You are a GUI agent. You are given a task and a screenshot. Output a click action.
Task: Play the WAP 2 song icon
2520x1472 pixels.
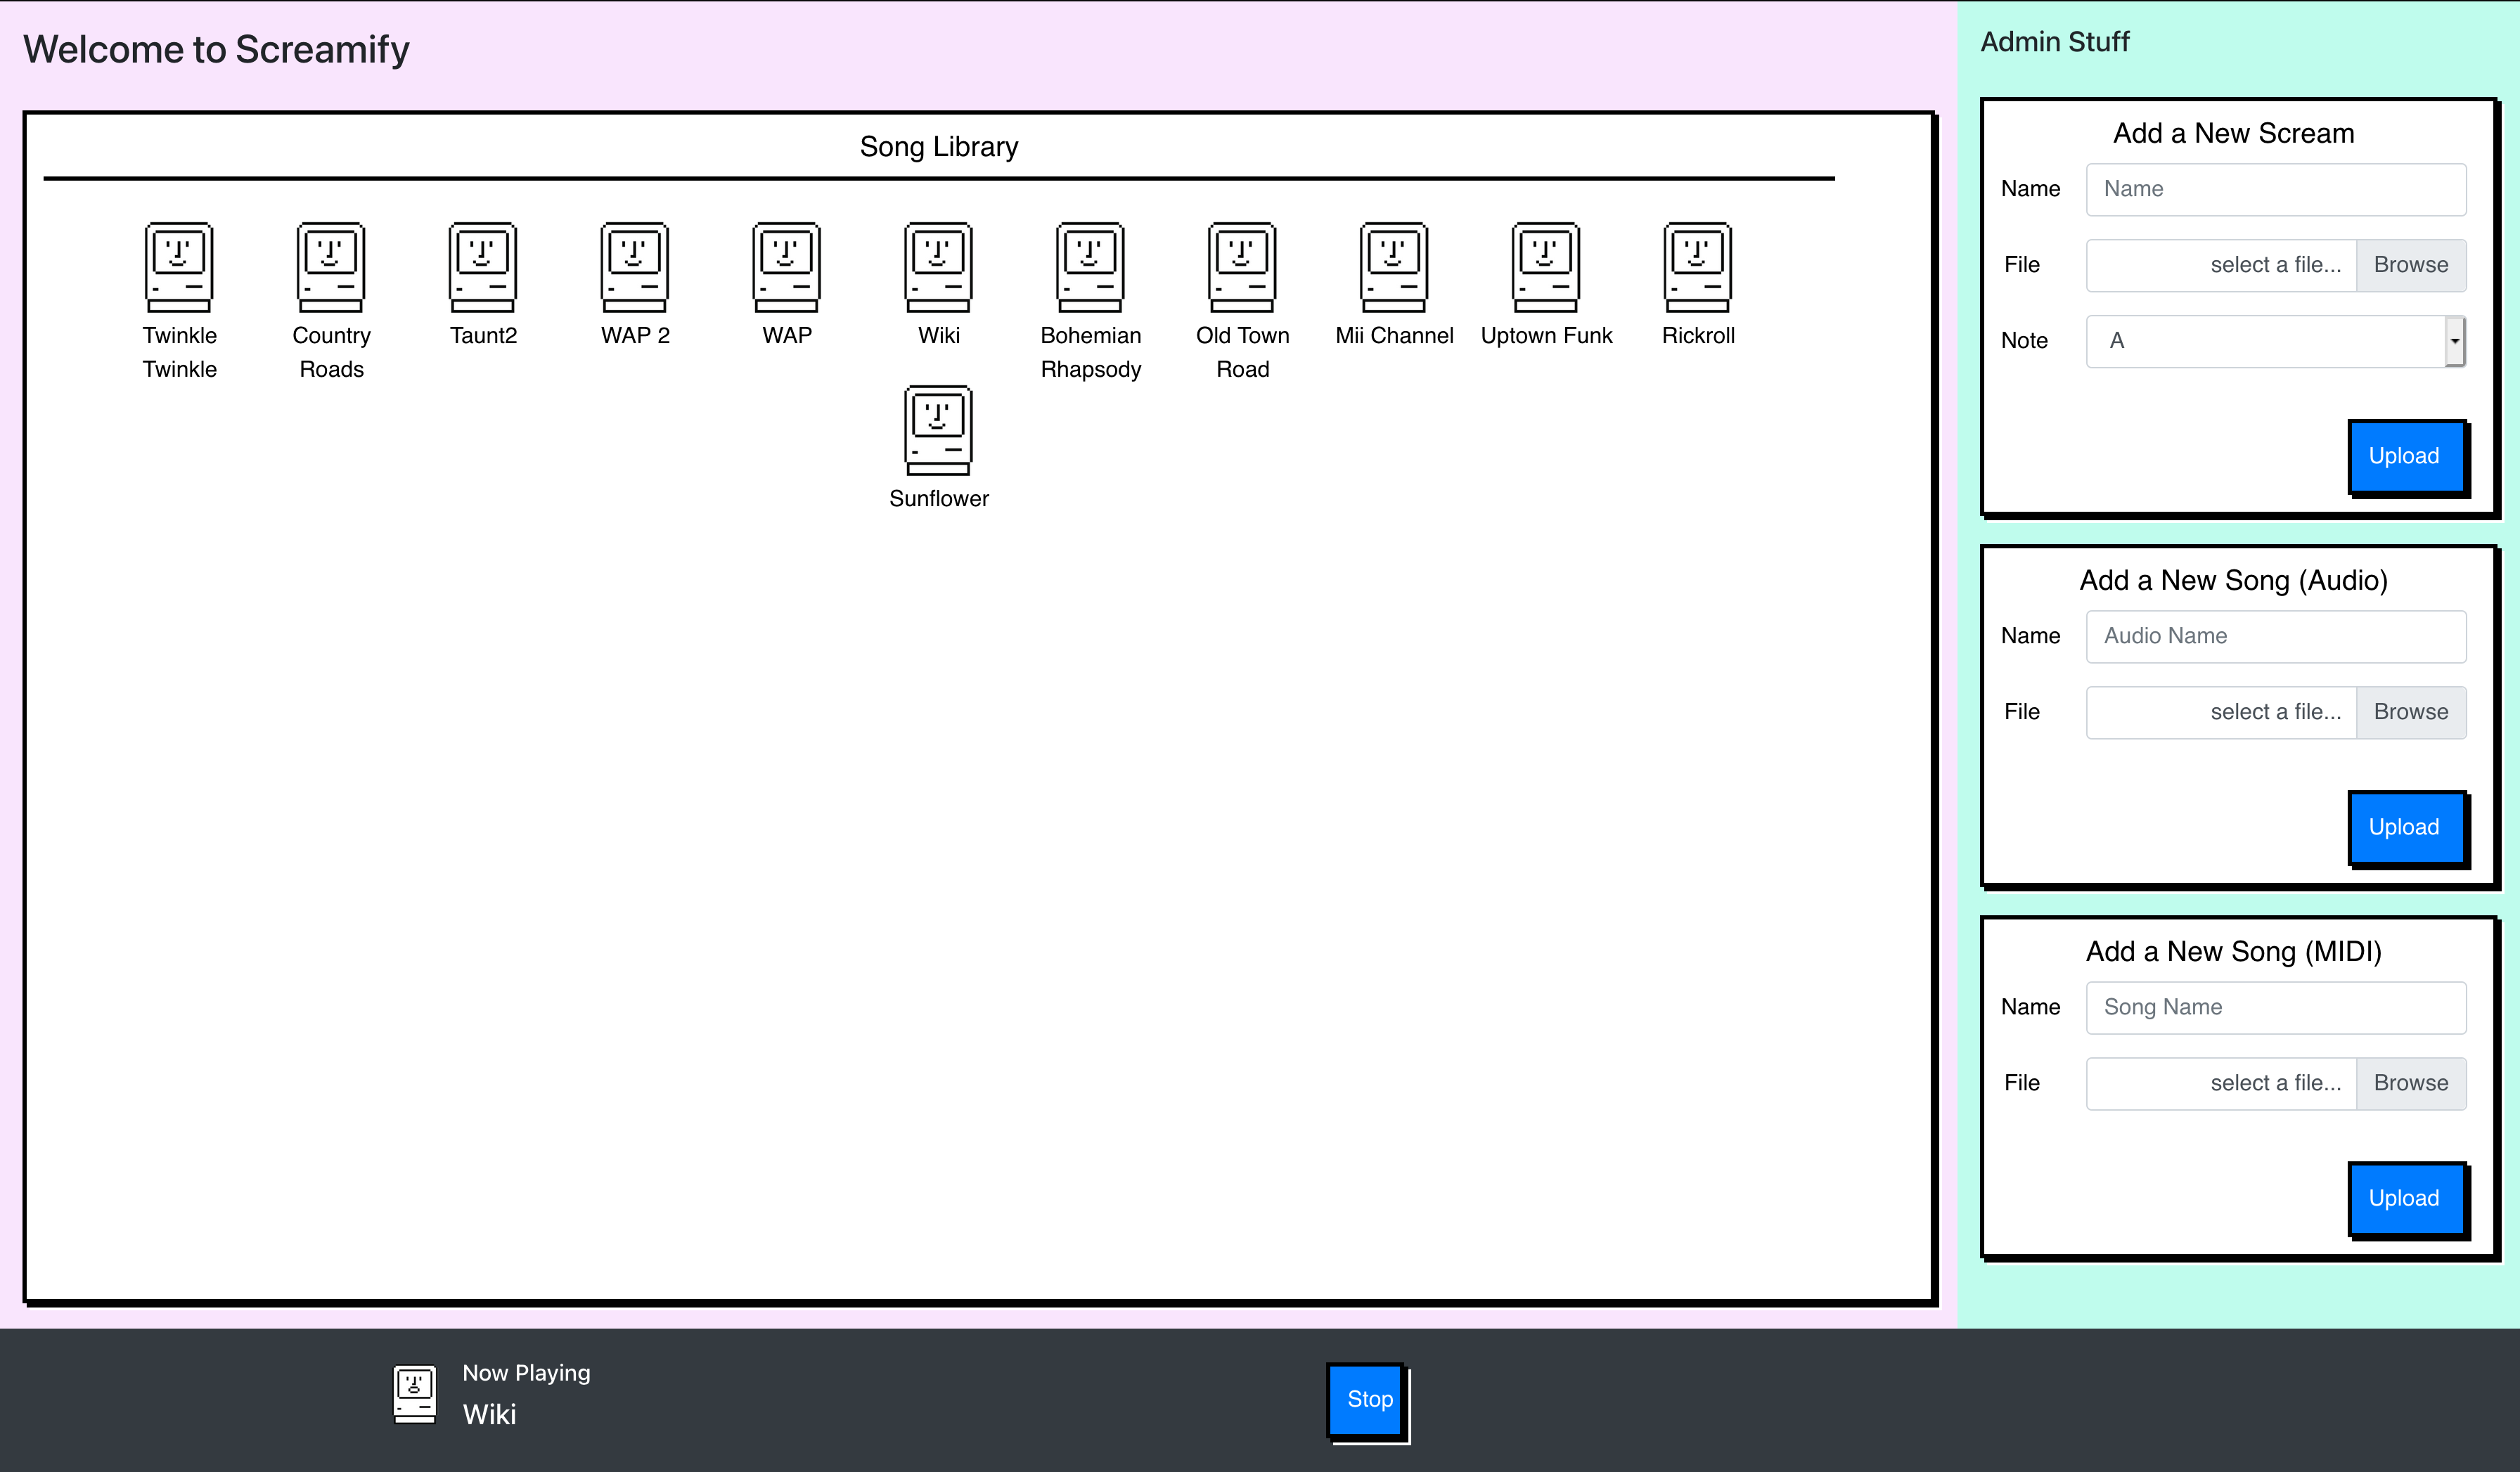tap(635, 267)
